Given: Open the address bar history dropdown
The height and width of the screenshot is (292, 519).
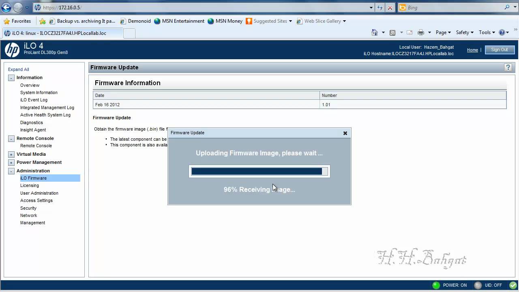Looking at the screenshot, I should point(371,7).
